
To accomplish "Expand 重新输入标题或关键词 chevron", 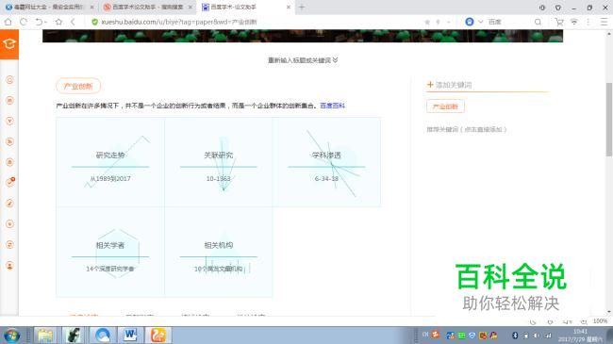I will 336,59.
